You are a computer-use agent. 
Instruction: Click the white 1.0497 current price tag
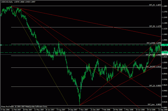click(165, 55)
